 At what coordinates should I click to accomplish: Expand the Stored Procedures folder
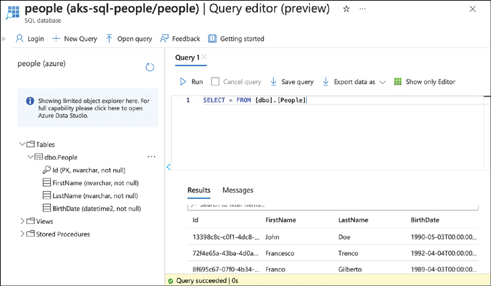click(23, 234)
